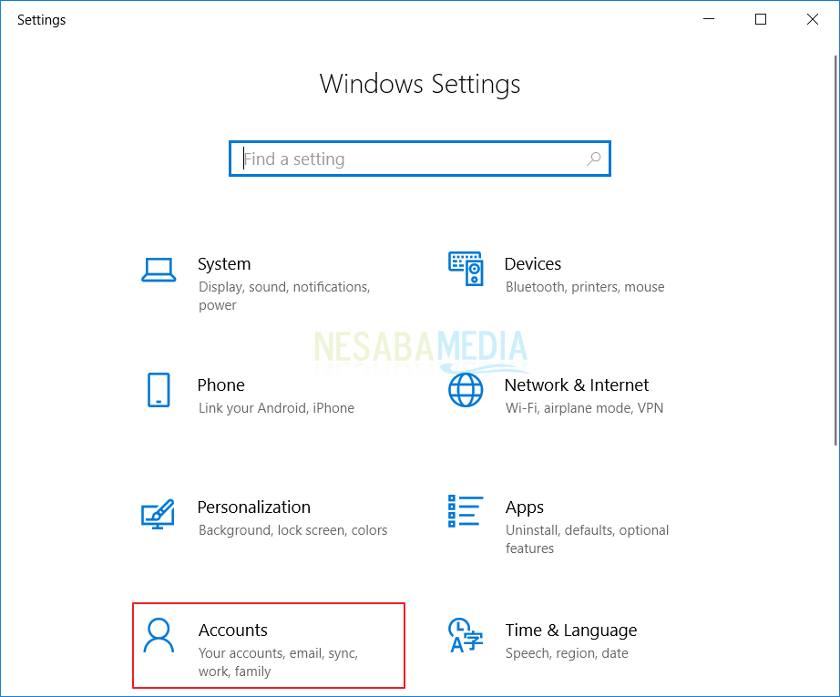Open System settings via laptop icon
Image resolution: width=840 pixels, height=697 pixels.
[x=159, y=270]
